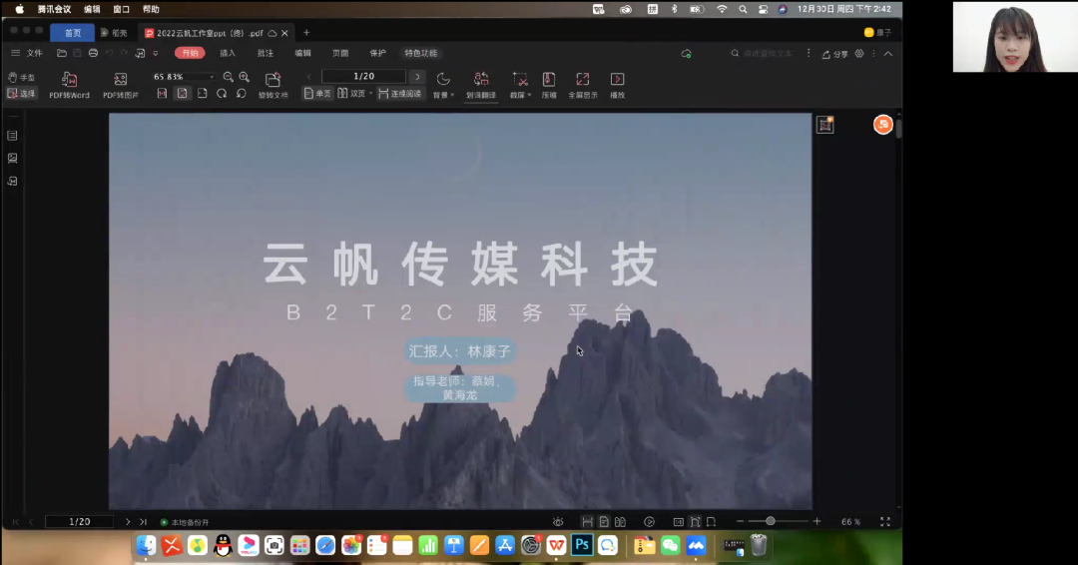Expand the 截屏 screenshot dropdown
The image size is (1078, 565).
[518, 85]
